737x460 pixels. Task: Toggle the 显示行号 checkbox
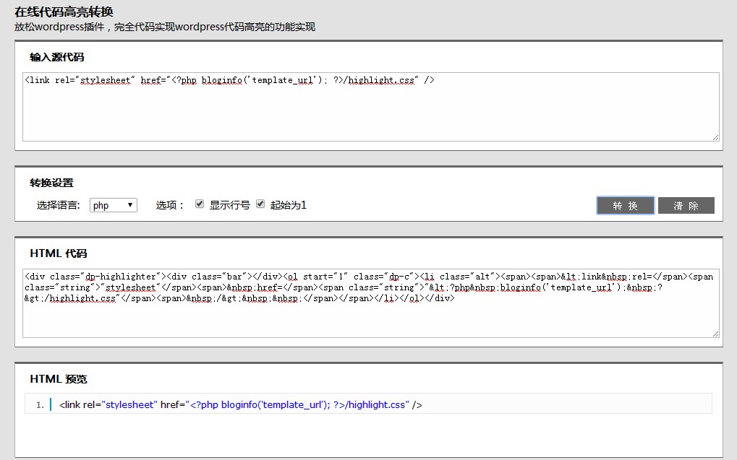click(x=200, y=204)
